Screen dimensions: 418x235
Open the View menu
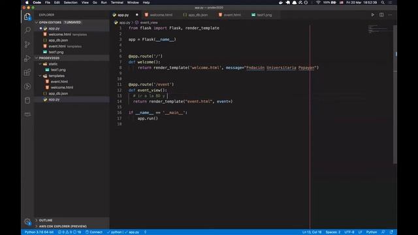click(x=85, y=3)
